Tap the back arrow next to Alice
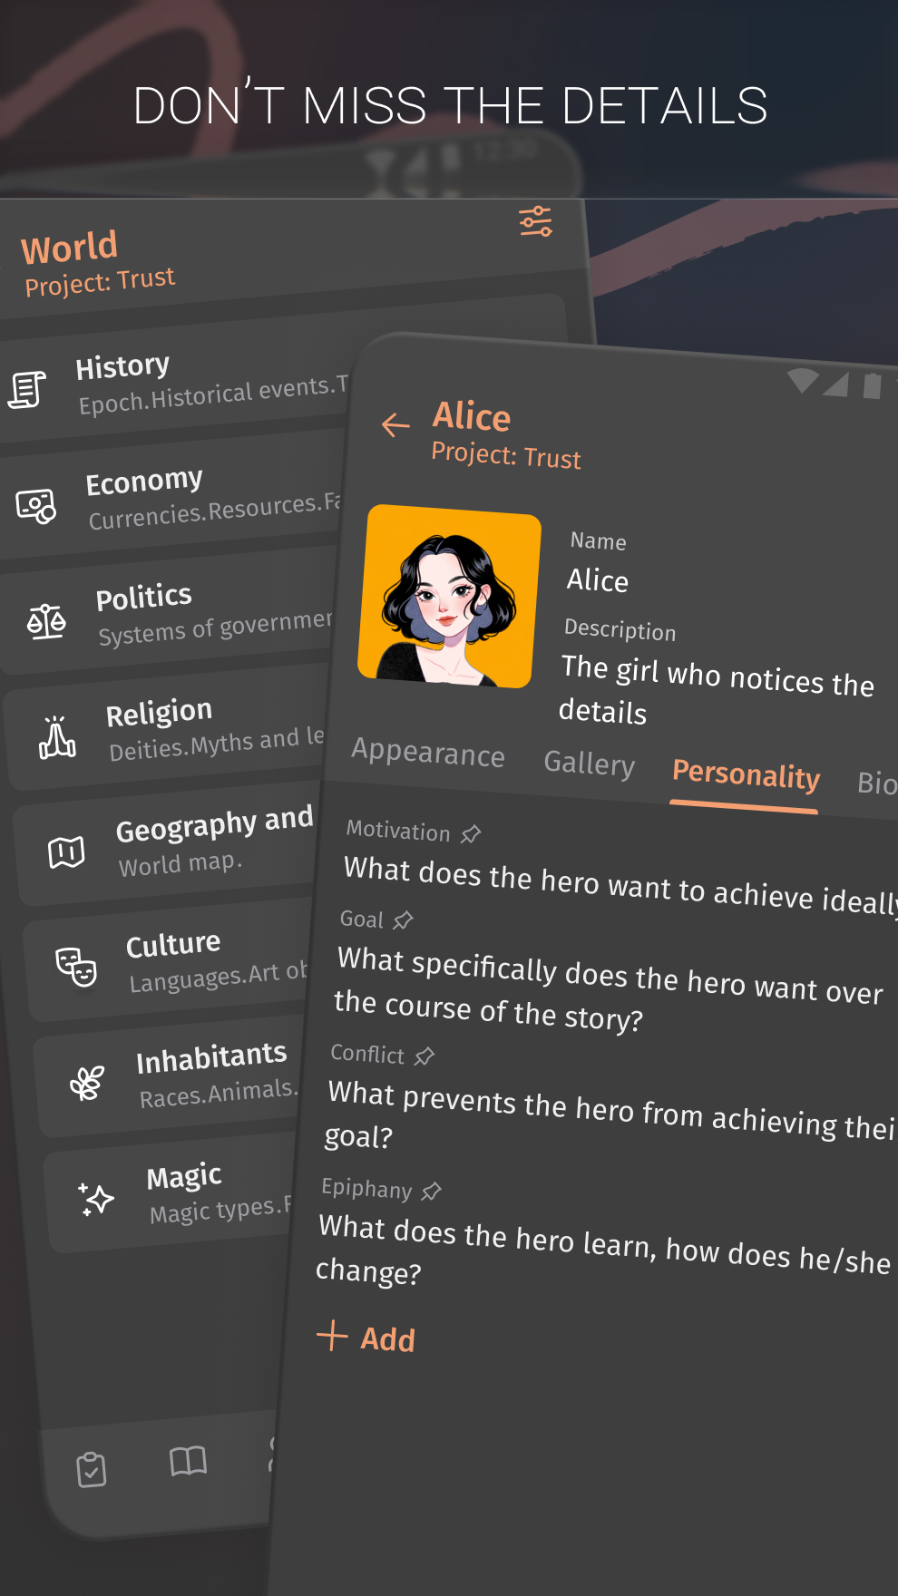The height and width of the screenshot is (1596, 898). pyautogui.click(x=395, y=424)
